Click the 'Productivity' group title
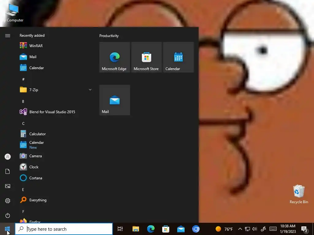Viewport: 314px width, 235px height. (x=109, y=36)
